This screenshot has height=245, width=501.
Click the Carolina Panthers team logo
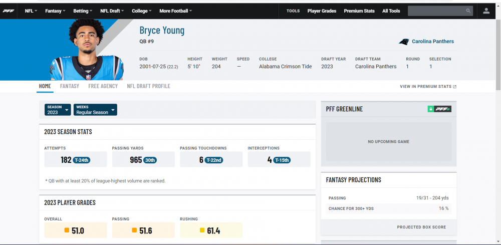[x=404, y=42]
